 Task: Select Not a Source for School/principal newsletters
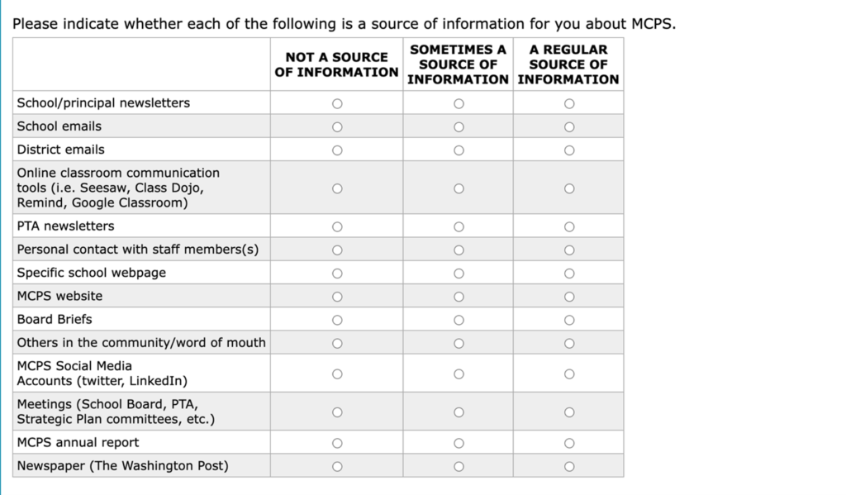(x=337, y=103)
